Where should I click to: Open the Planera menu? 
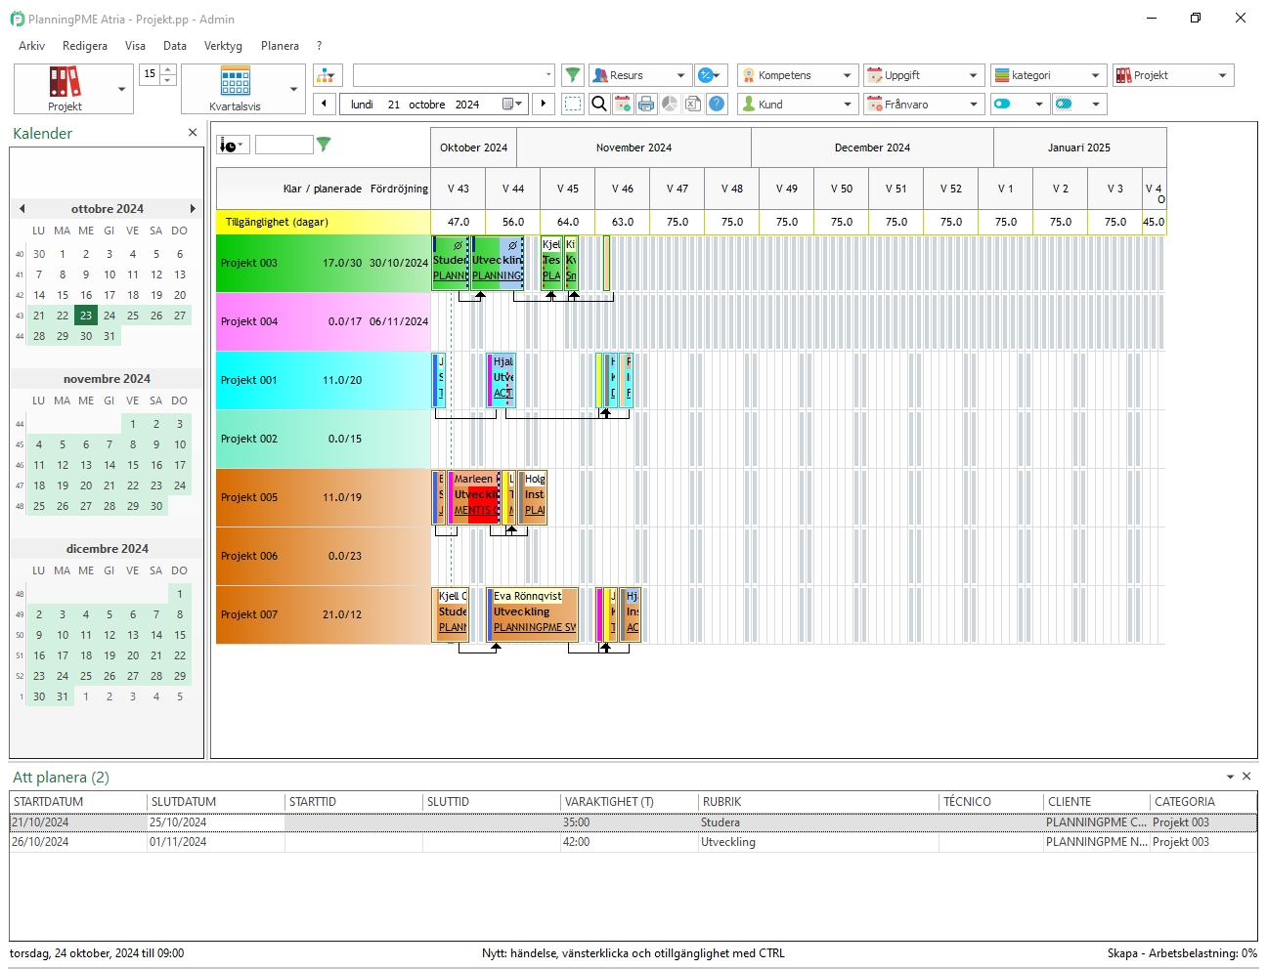click(280, 46)
